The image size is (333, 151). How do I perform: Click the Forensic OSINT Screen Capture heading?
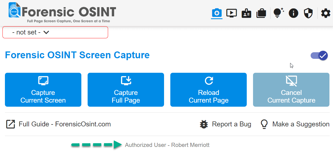pos(77,55)
